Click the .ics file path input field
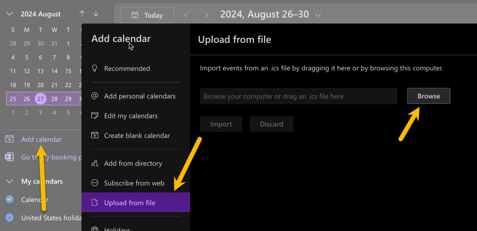Viewport: 477px width, 231px height. click(298, 96)
